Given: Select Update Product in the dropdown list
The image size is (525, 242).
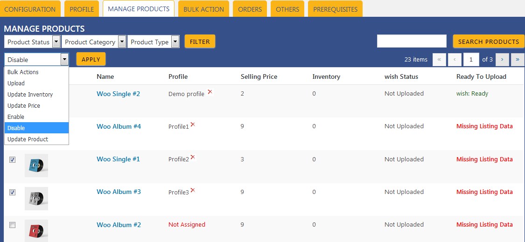Looking at the screenshot, I should click(36, 139).
